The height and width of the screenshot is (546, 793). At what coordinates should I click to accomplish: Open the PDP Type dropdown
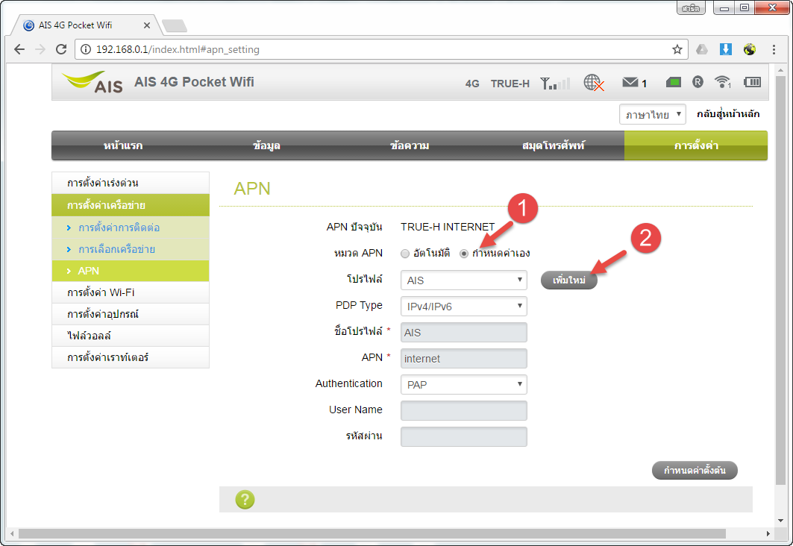pyautogui.click(x=464, y=307)
